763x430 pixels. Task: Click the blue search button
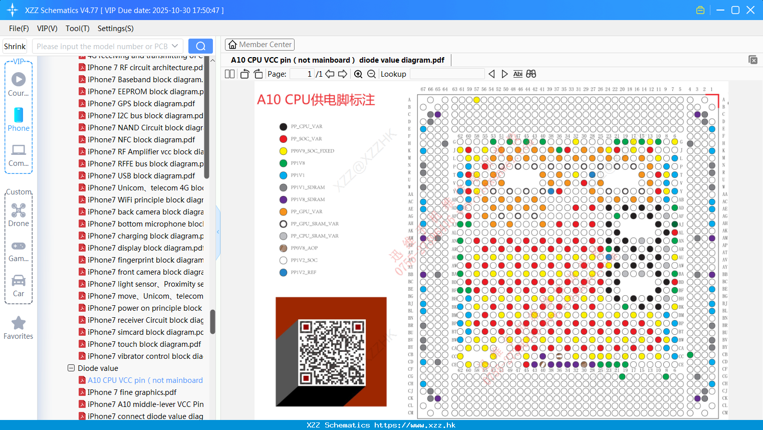click(x=200, y=46)
